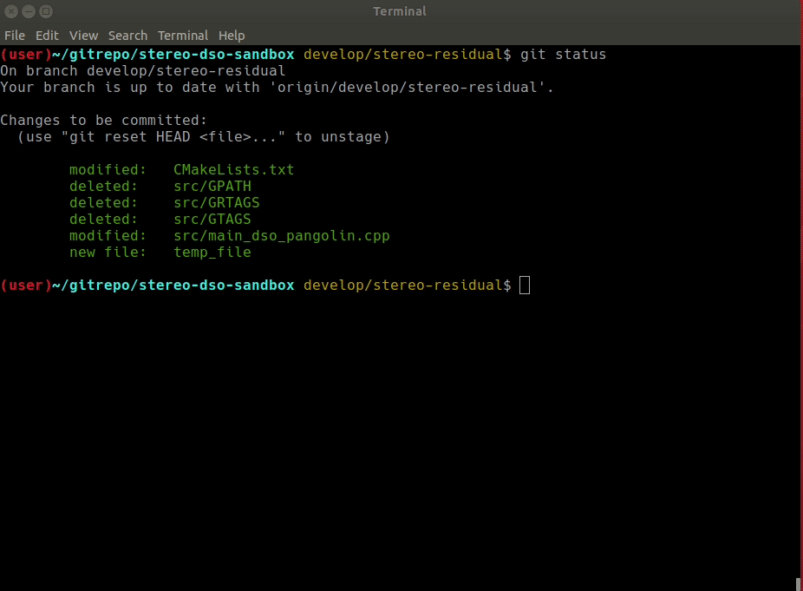Click the bottom prompt's develop/stereo-residual branch name

[402, 285]
